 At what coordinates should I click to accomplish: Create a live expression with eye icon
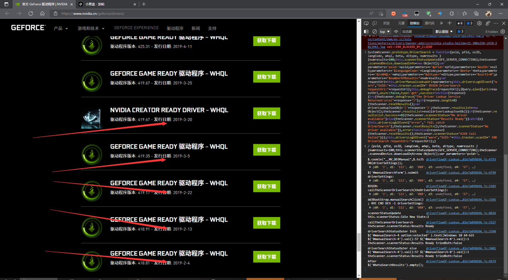[x=396, y=31]
